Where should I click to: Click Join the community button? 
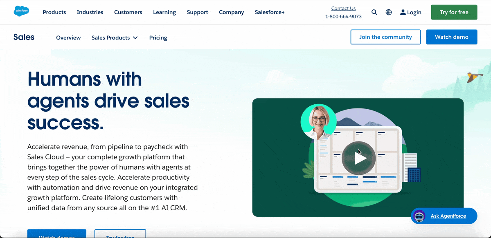pos(385,37)
